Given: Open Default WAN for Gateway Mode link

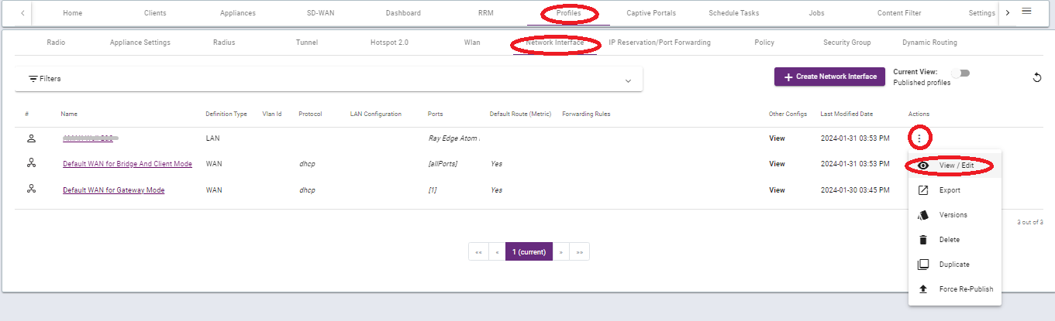Looking at the screenshot, I should tap(113, 190).
